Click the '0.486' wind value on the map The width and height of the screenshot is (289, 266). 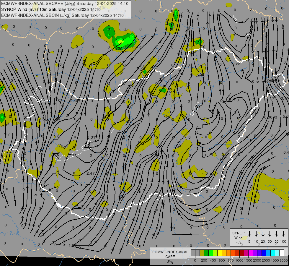(76, 100)
